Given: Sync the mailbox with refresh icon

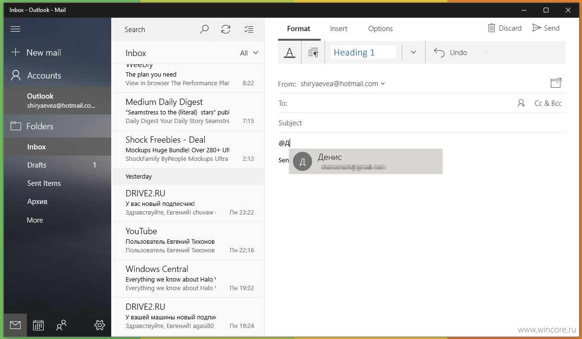Looking at the screenshot, I should click(x=226, y=29).
